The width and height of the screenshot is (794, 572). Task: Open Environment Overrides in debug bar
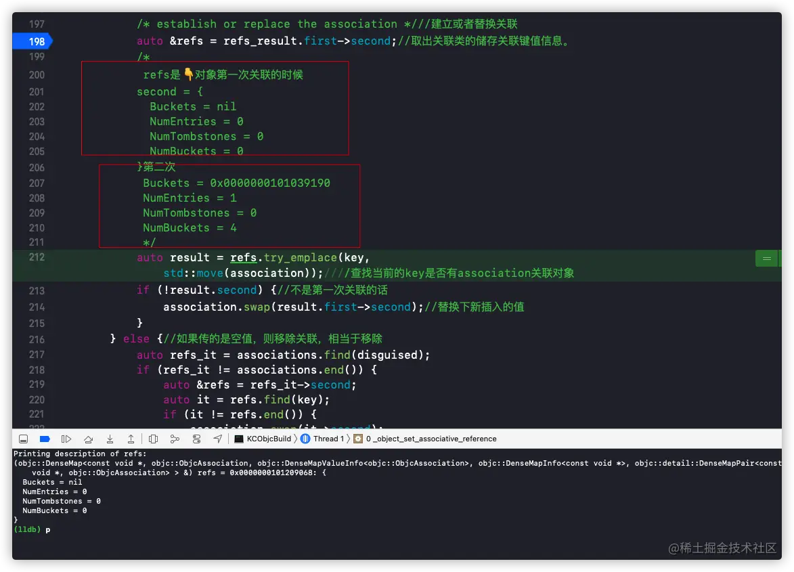[x=196, y=439]
